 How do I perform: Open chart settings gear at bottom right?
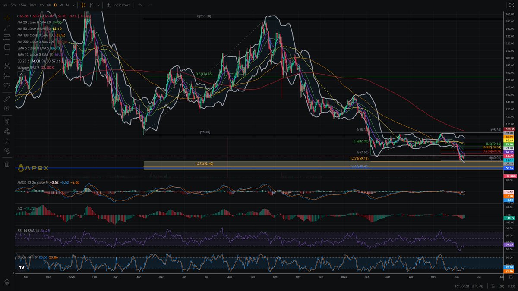click(511, 277)
